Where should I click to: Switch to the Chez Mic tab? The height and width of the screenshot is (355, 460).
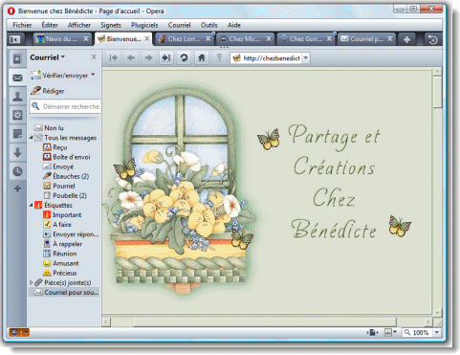pyautogui.click(x=246, y=39)
